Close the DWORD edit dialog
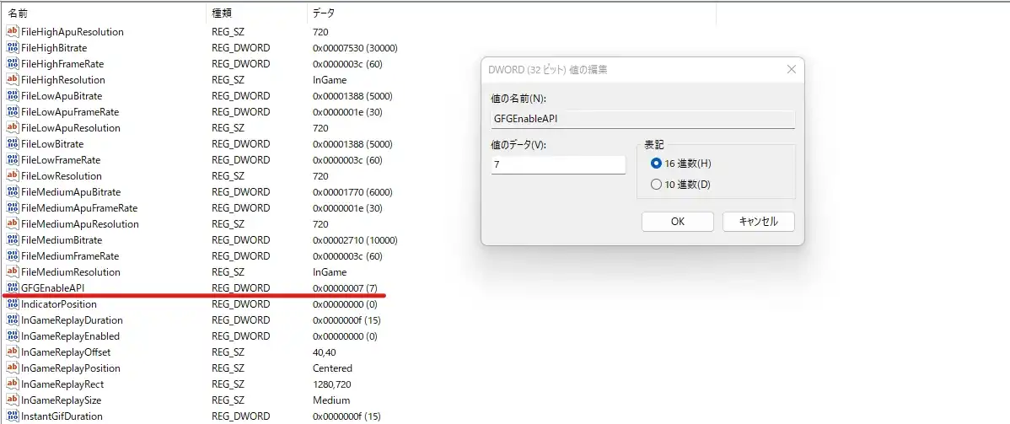The image size is (1010, 424). pyautogui.click(x=791, y=69)
